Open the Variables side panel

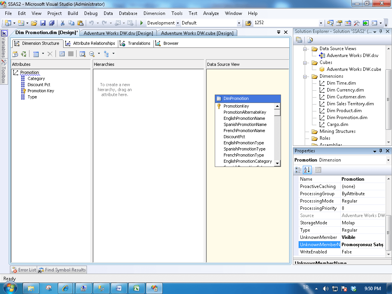4,44
